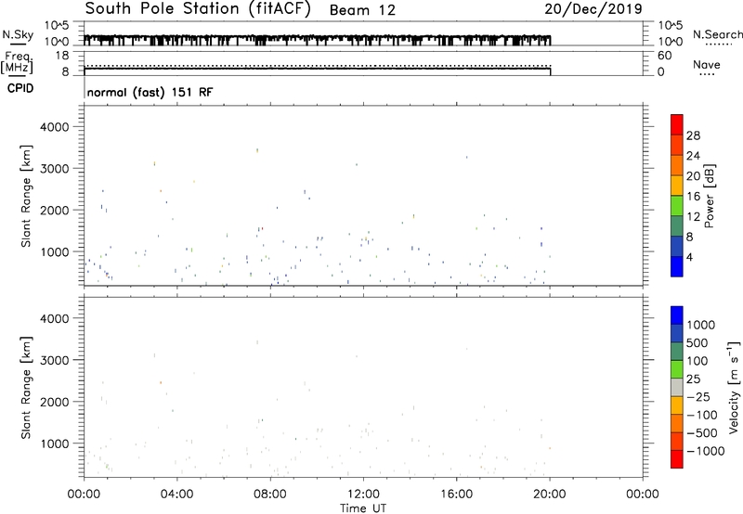Viewport: 743px width, 514px height.
Task: Click Velocity colorbar tick label '1000'
Action: [x=701, y=325]
